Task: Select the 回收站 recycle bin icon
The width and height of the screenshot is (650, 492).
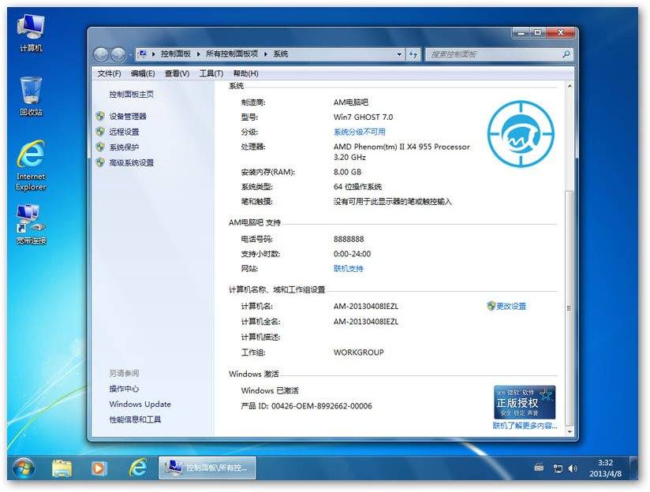Action: (31, 96)
